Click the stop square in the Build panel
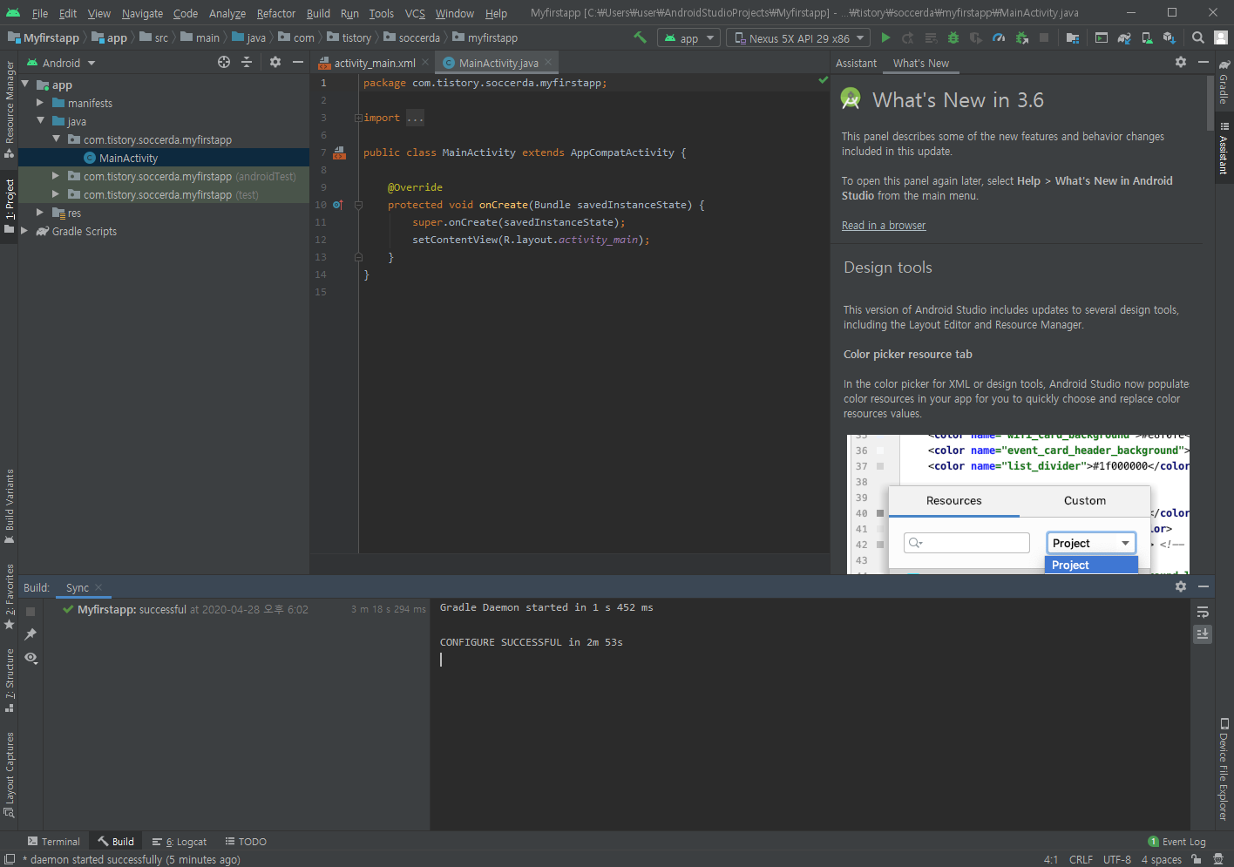Screen dimensions: 1234x867 [x=31, y=612]
